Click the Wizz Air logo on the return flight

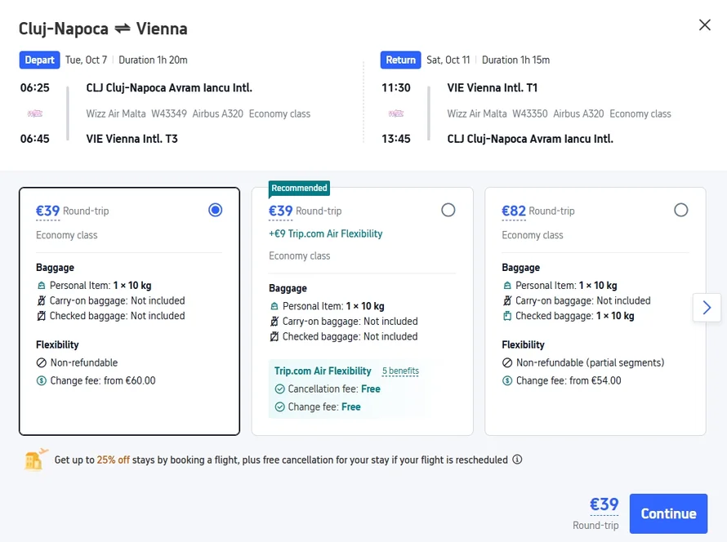click(398, 113)
